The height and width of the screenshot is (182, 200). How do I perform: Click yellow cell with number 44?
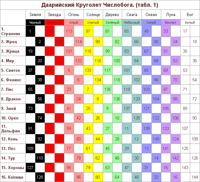pyautogui.click(x=98, y=139)
